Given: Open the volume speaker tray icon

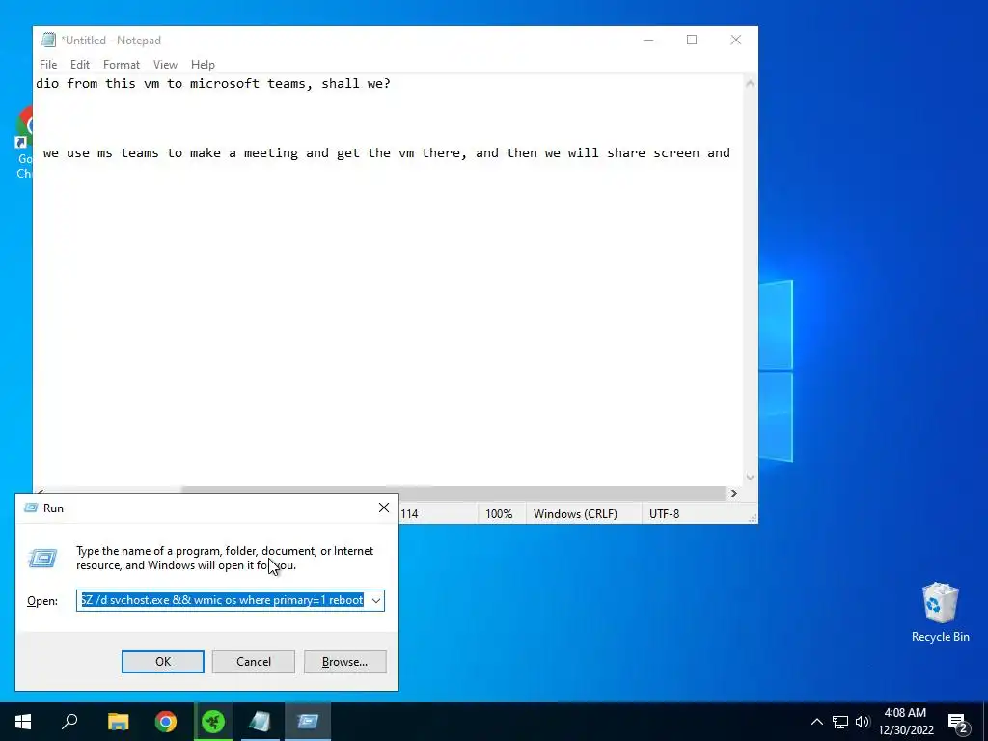Looking at the screenshot, I should click(863, 722).
